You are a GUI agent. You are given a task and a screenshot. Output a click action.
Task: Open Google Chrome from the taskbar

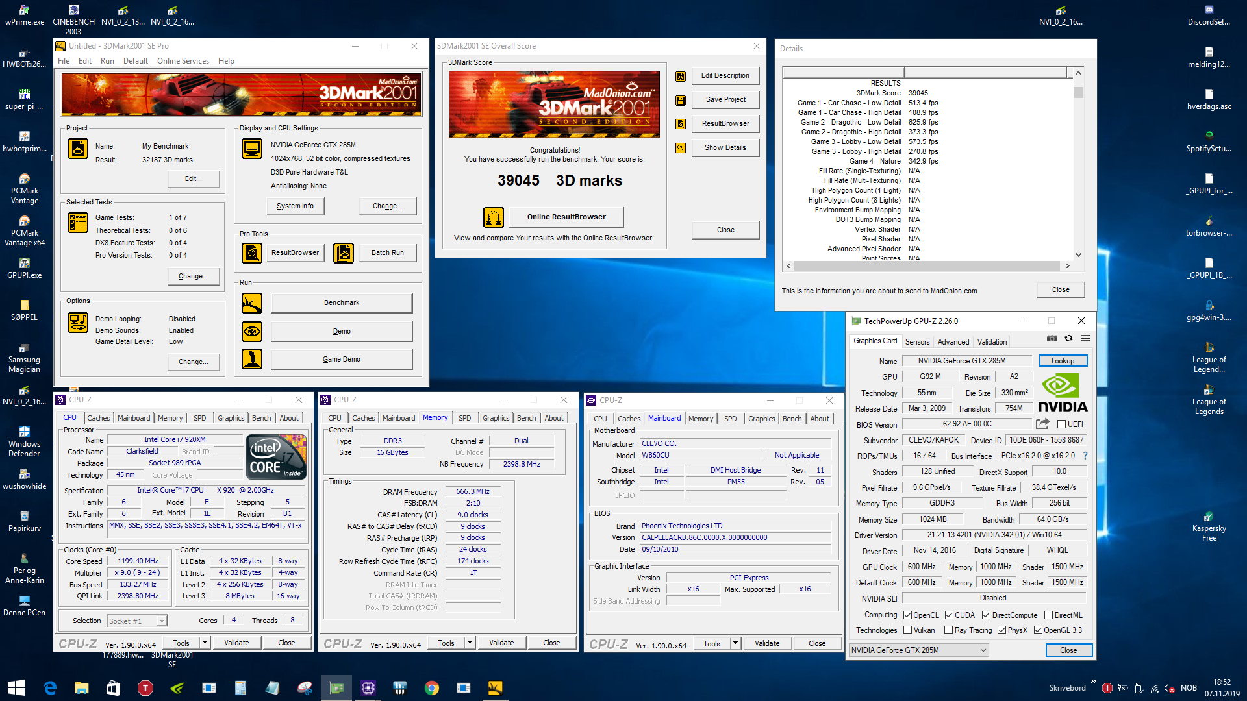pos(432,688)
